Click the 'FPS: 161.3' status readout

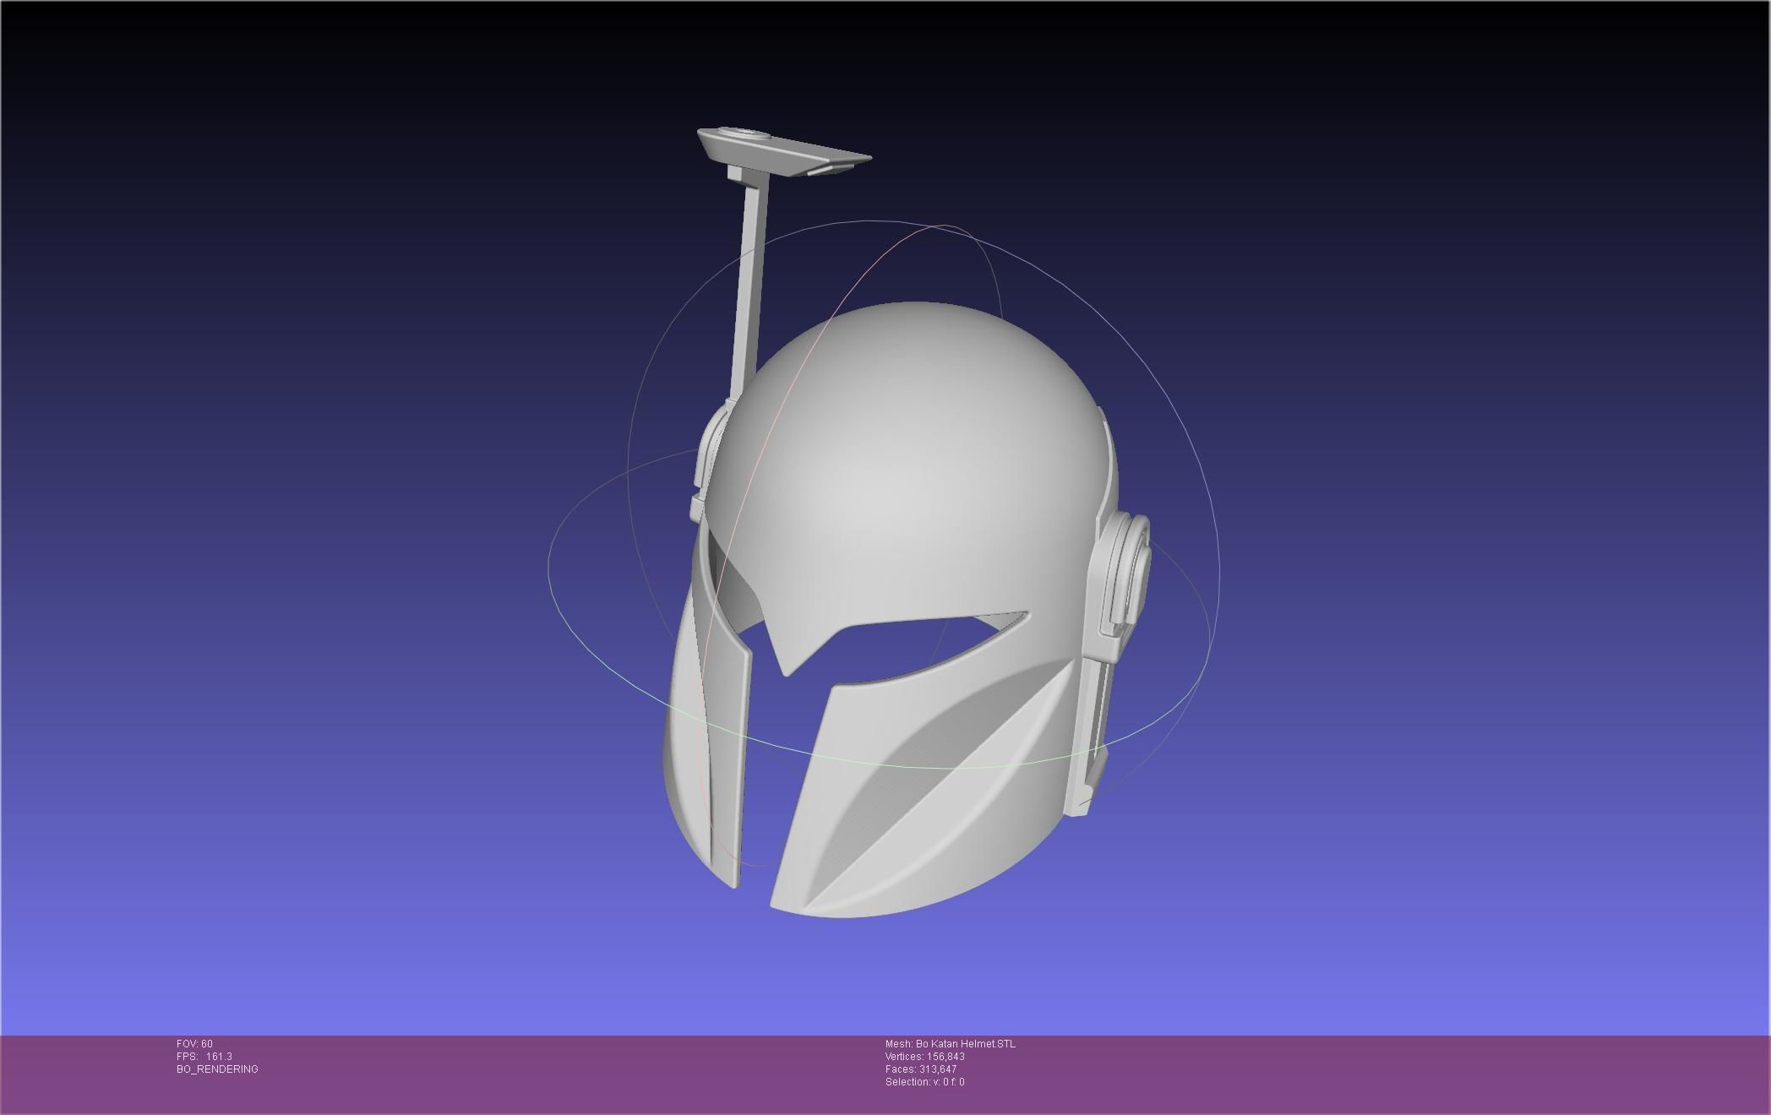click(204, 1057)
